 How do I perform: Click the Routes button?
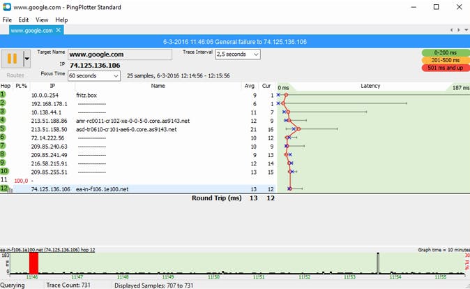(15, 75)
